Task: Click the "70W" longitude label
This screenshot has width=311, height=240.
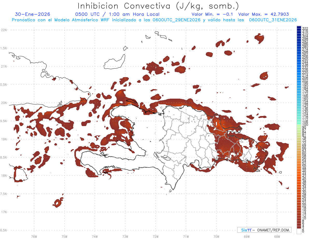Action: pos(216,236)
